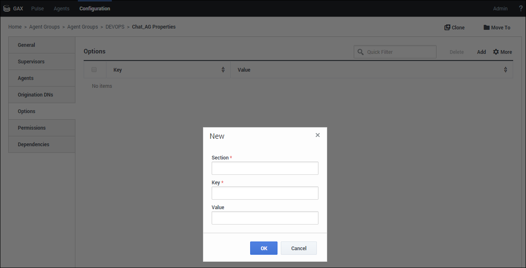
Task: Open the Agents top menu
Action: point(61,9)
